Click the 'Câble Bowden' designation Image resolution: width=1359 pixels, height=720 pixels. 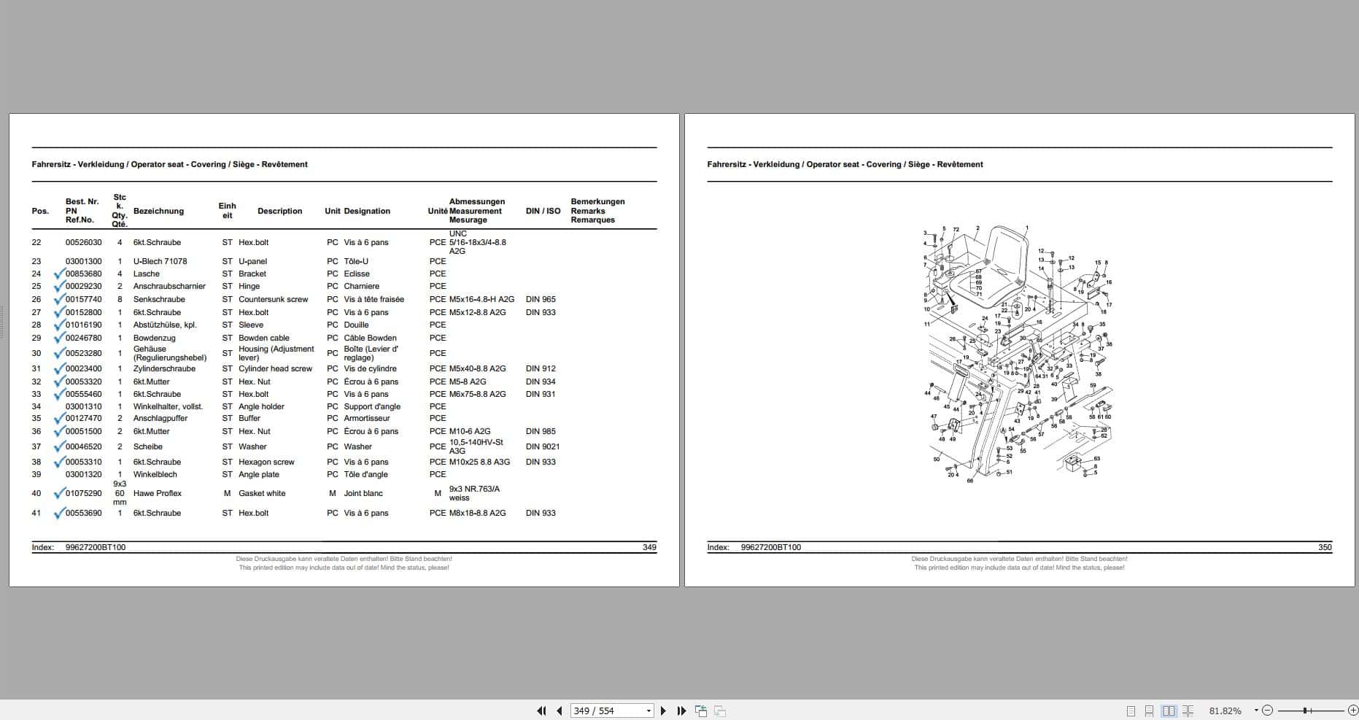pos(371,338)
